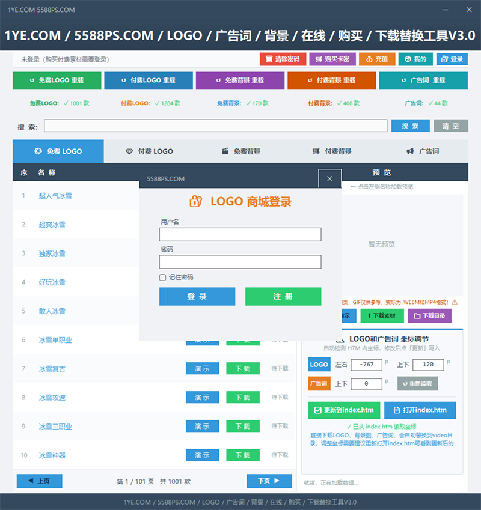
Task: Click 付费背景 重载 reload button
Action: [332, 80]
